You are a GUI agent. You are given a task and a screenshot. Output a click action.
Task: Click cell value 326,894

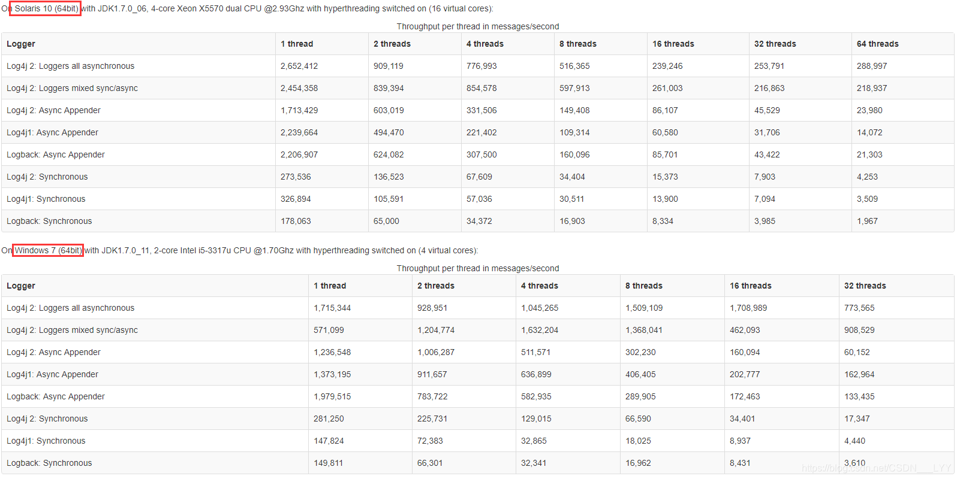[x=296, y=199]
